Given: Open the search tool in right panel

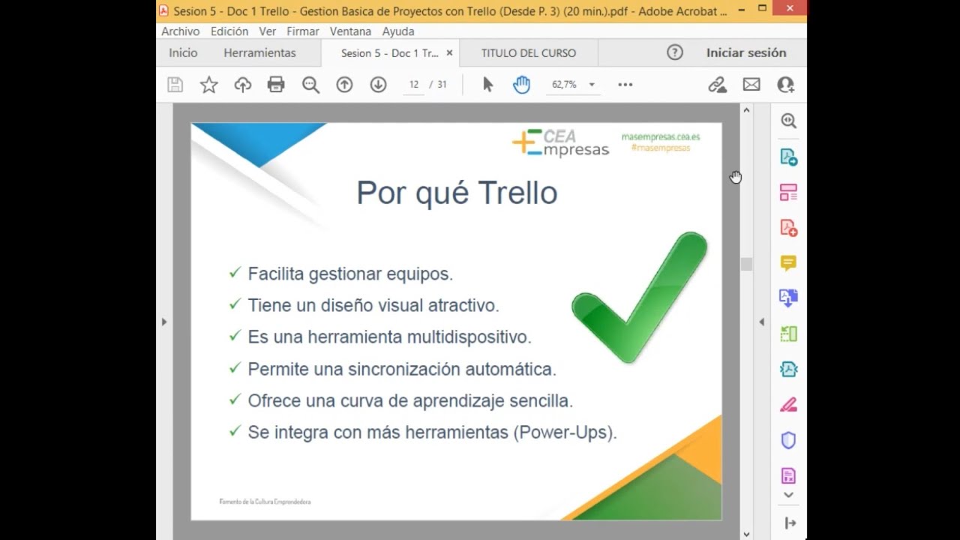Looking at the screenshot, I should pos(788,121).
